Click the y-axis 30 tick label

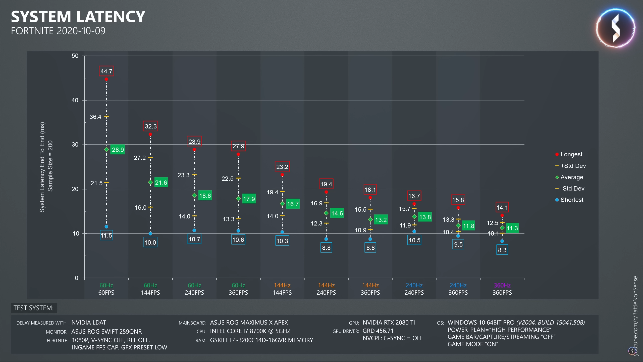tap(75, 145)
